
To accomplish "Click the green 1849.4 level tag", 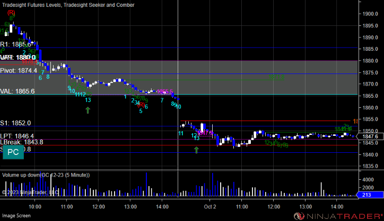I will pos(343,129).
